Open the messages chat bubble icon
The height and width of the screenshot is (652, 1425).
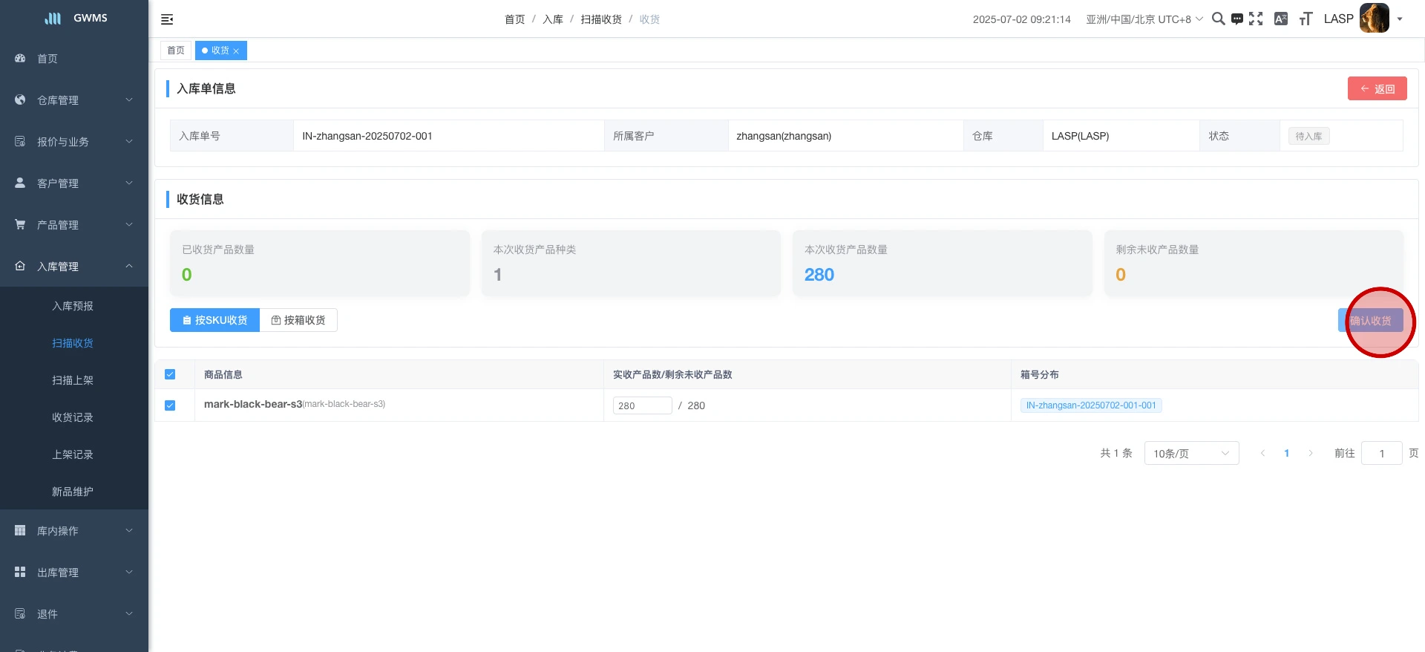(x=1236, y=19)
